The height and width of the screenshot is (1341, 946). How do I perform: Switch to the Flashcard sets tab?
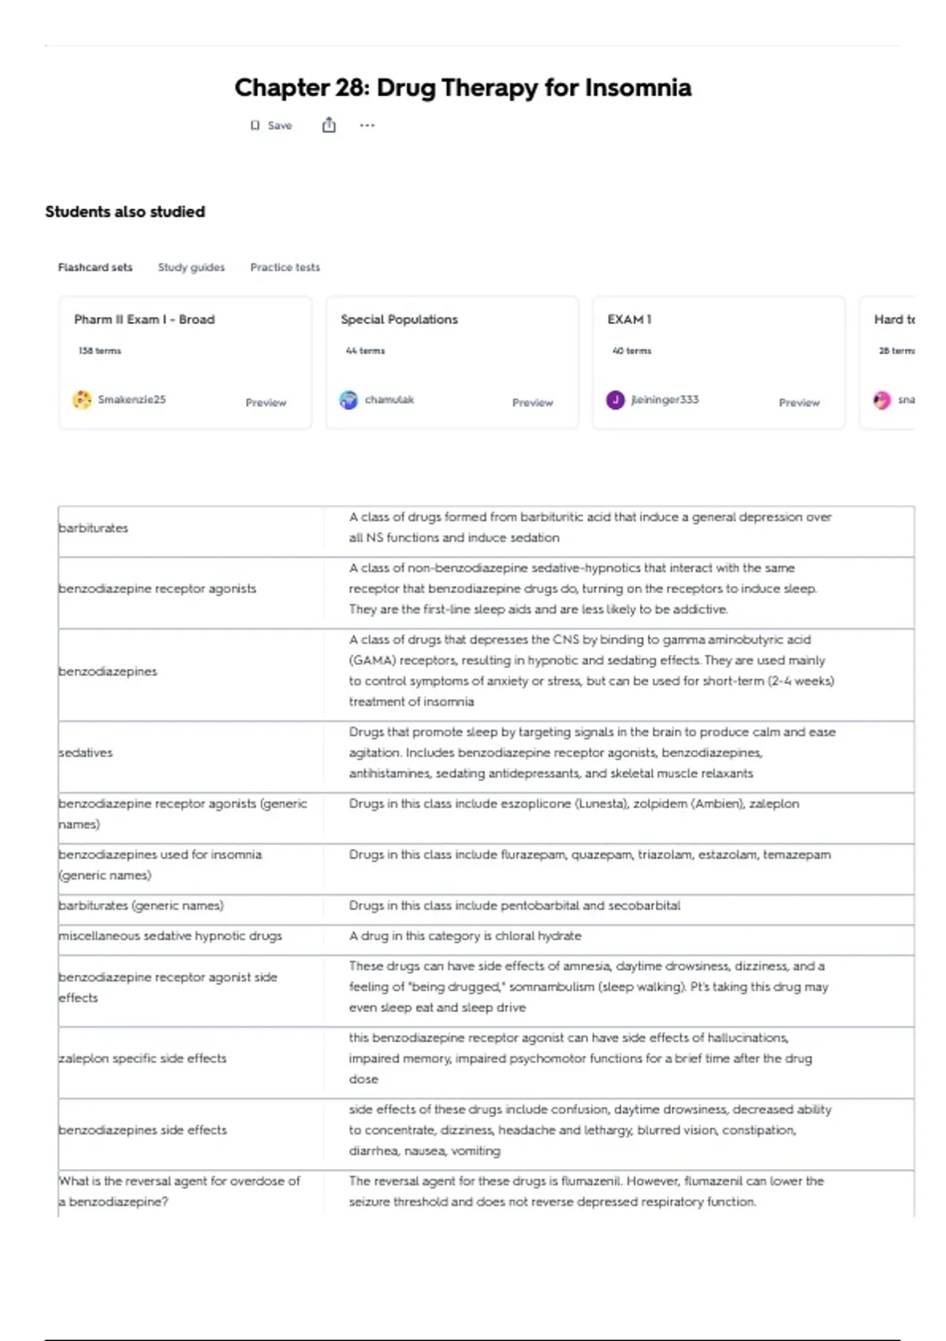click(95, 267)
